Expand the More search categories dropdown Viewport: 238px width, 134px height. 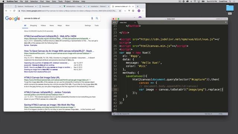coord(68,26)
